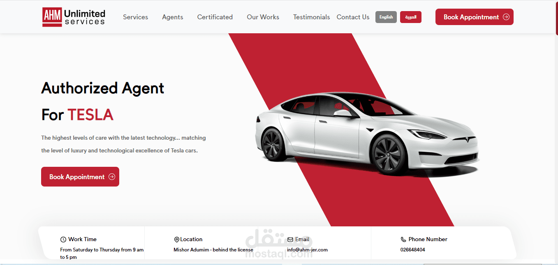Click the Contact Us navigation link
Image resolution: width=558 pixels, height=265 pixels.
[353, 17]
